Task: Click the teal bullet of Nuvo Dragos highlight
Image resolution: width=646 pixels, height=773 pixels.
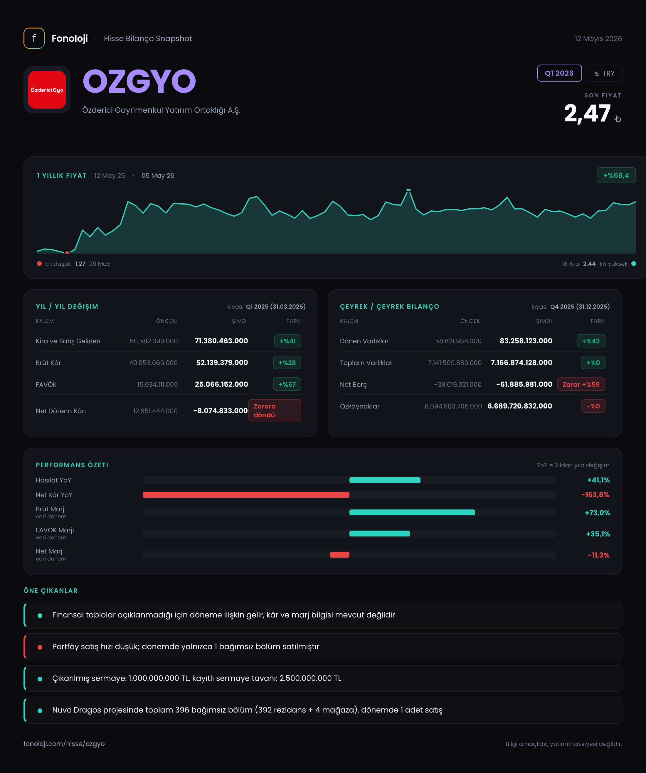Action: point(40,710)
